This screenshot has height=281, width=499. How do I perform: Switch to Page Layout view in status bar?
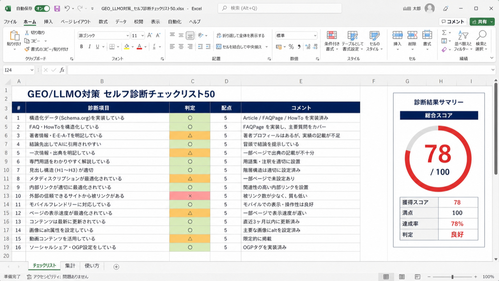(402, 277)
